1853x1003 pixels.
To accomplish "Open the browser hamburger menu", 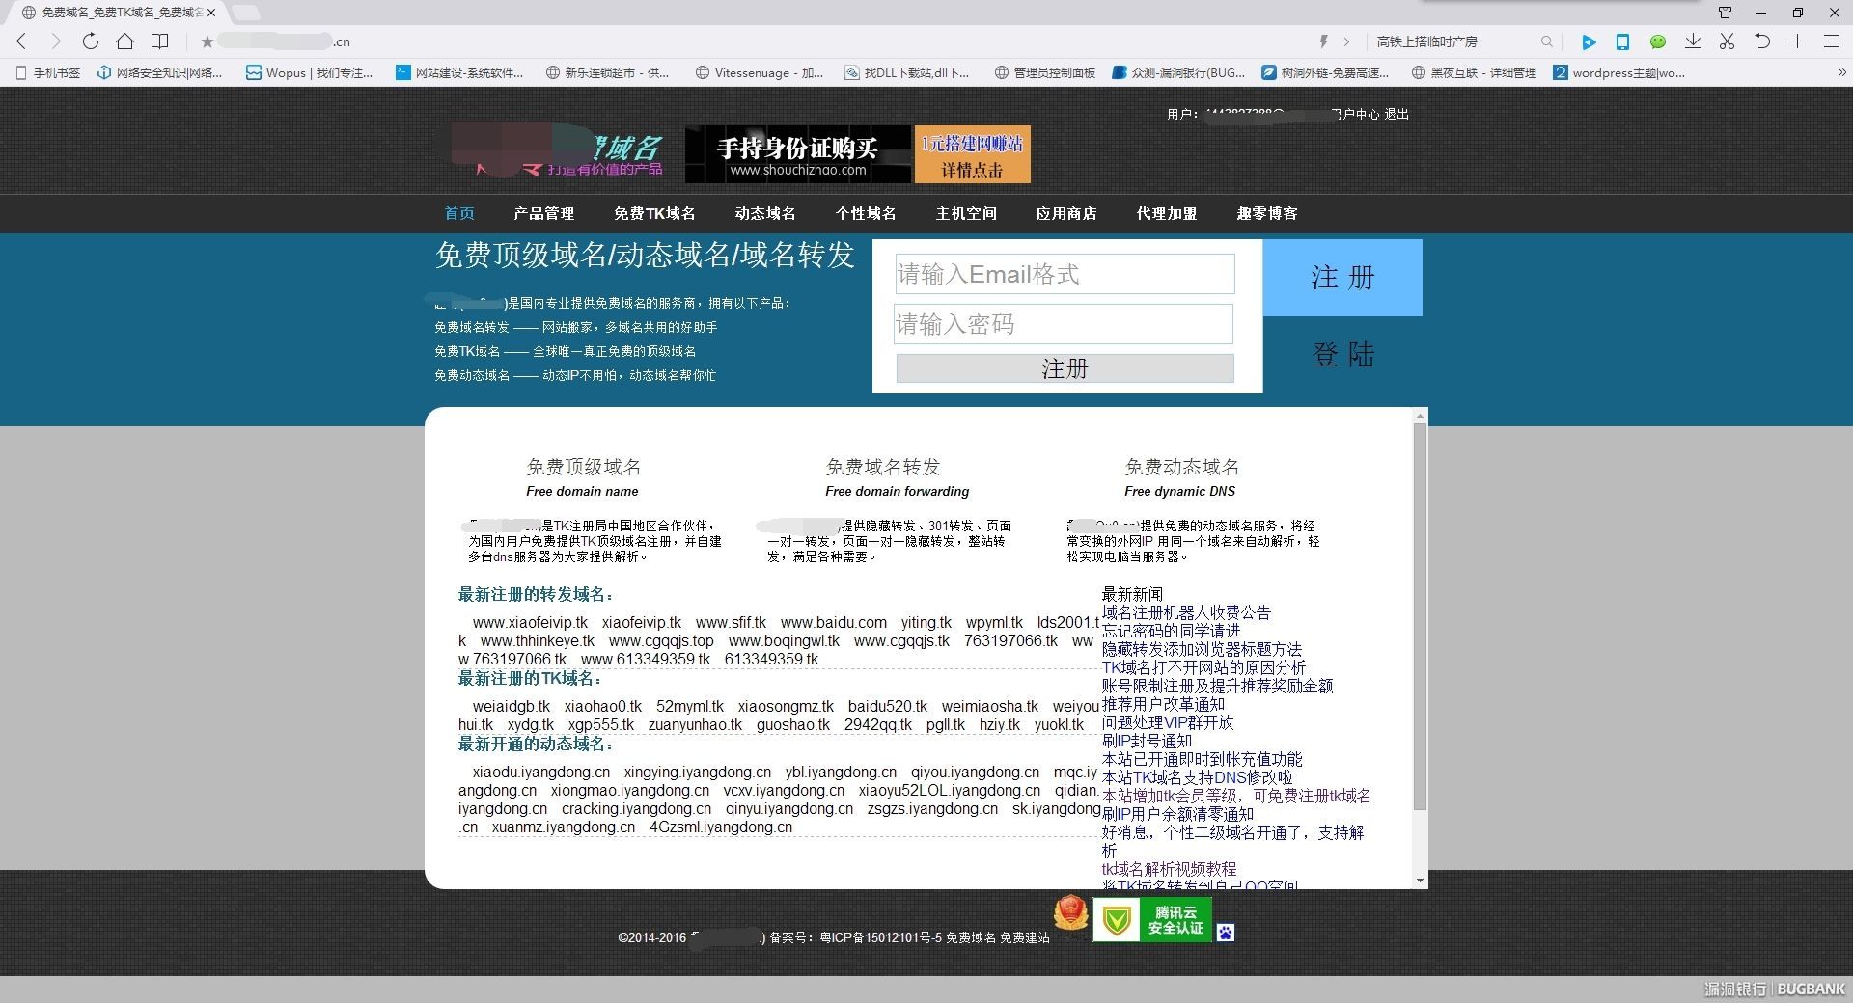I will (1832, 41).
